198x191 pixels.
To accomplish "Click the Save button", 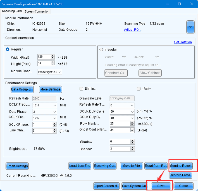I will (x=161, y=186).
